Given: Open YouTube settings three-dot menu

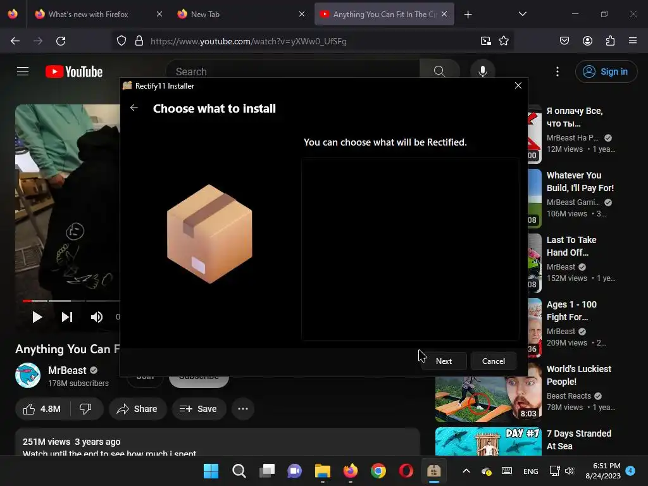Looking at the screenshot, I should pyautogui.click(x=557, y=72).
